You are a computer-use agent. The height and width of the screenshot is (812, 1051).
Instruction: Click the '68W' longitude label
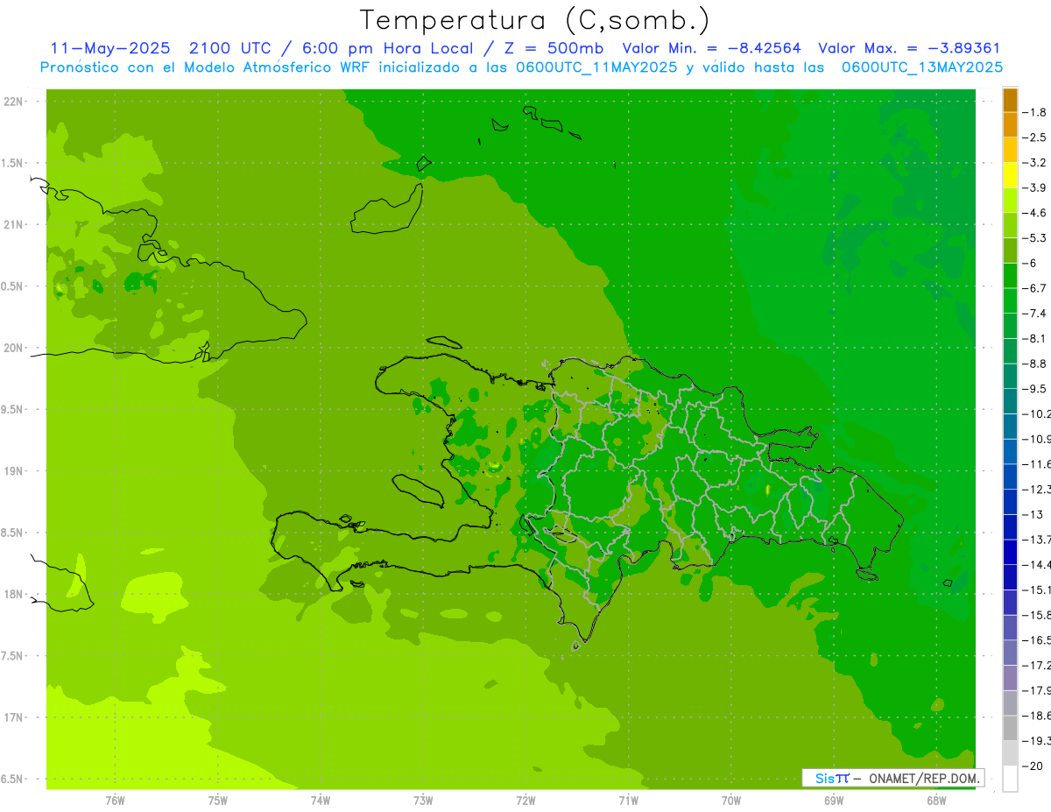[936, 801]
